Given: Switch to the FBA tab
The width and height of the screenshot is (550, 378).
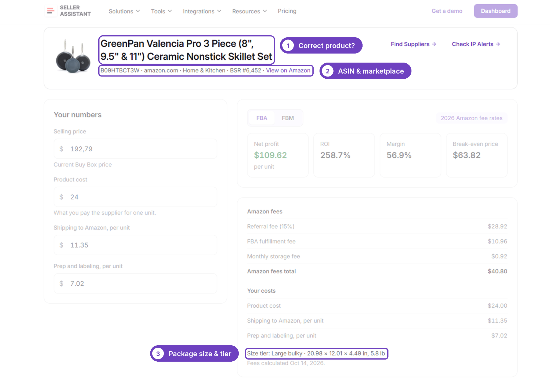Looking at the screenshot, I should click(x=262, y=118).
